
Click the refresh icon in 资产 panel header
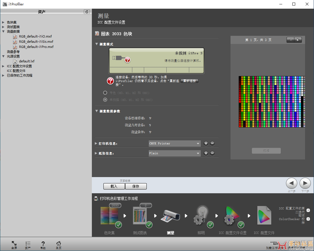click(87, 12)
